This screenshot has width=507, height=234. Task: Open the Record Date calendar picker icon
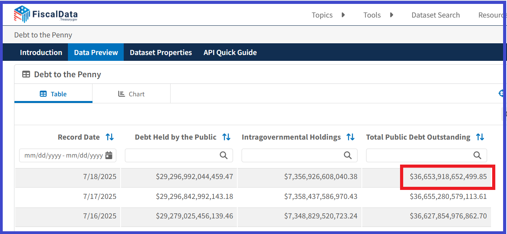click(109, 155)
